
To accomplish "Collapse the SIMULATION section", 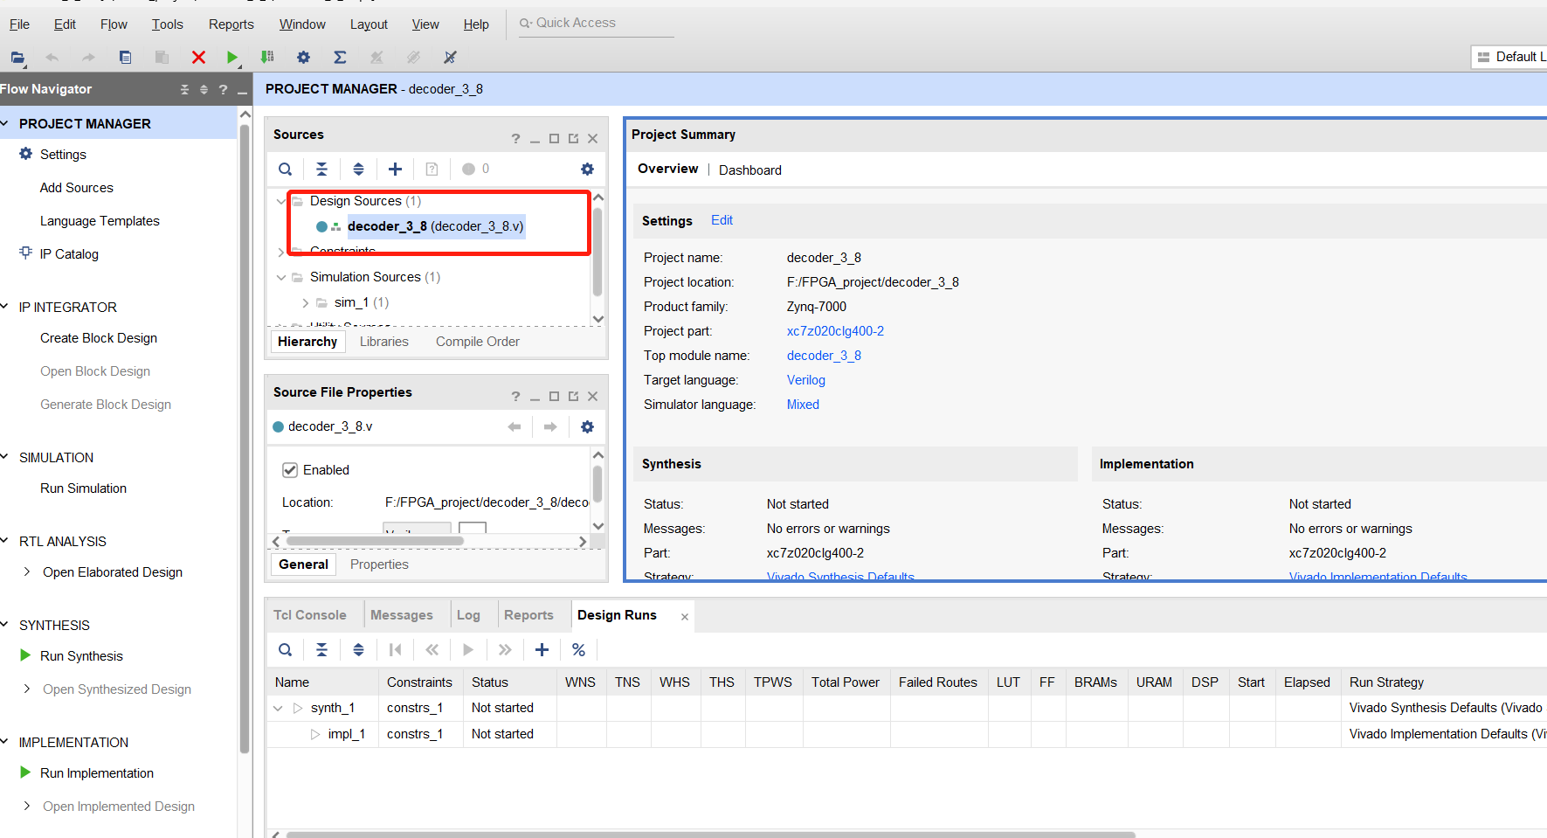I will 5,458.
